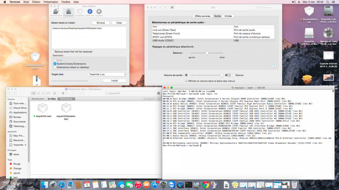The image size is (339, 190).
Task: Launch Safari from the Dock
Action: [62, 185]
